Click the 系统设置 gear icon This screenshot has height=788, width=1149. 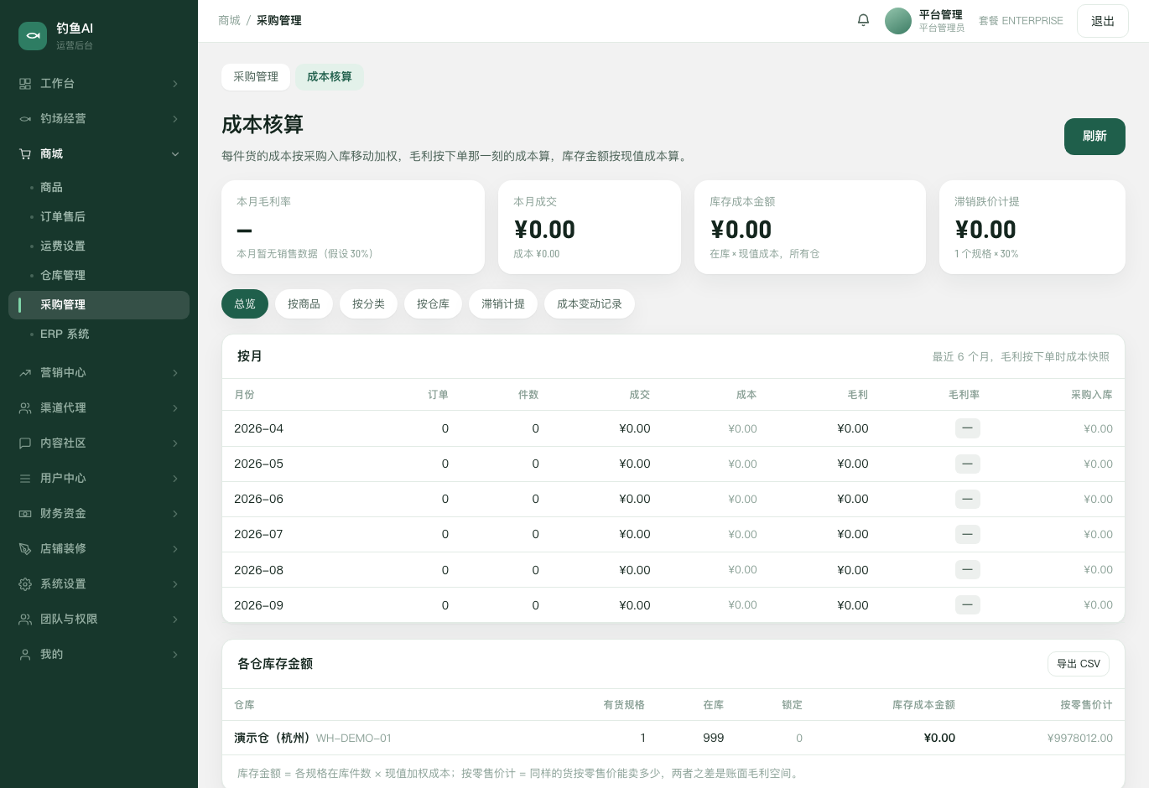coord(25,584)
